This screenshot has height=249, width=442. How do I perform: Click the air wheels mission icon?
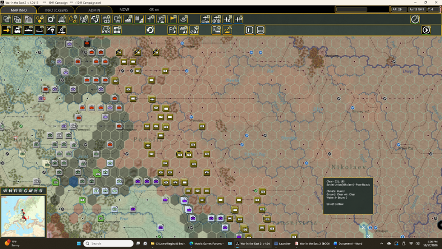216,19
